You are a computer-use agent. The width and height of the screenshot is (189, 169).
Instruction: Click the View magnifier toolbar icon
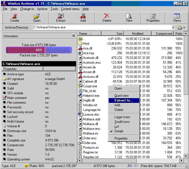point(129,18)
